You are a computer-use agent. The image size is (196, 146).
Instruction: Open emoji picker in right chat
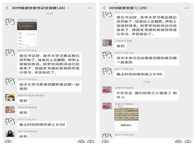(x=179, y=142)
